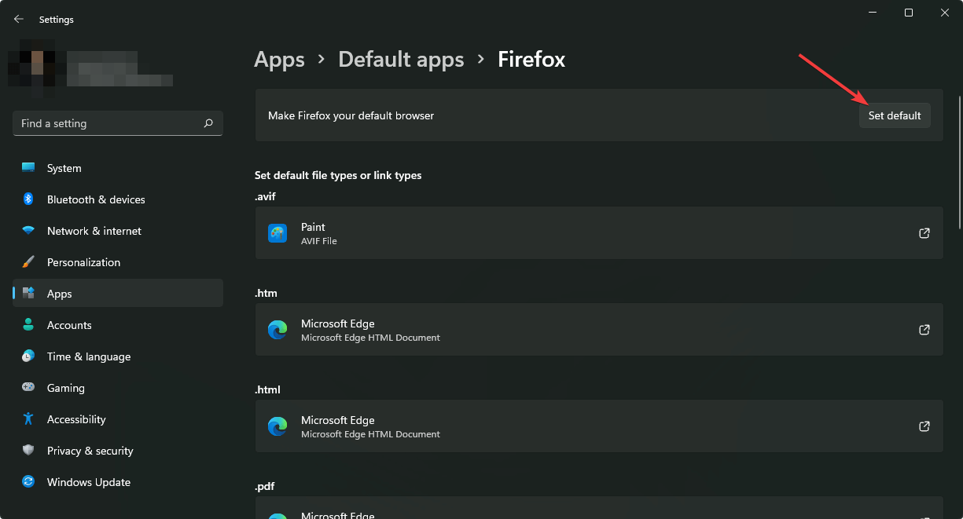Click the Network wifi icon
This screenshot has width=963, height=519.
pos(28,231)
